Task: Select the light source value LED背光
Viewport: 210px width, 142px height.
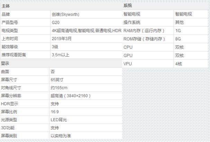Action: [x=58, y=120]
